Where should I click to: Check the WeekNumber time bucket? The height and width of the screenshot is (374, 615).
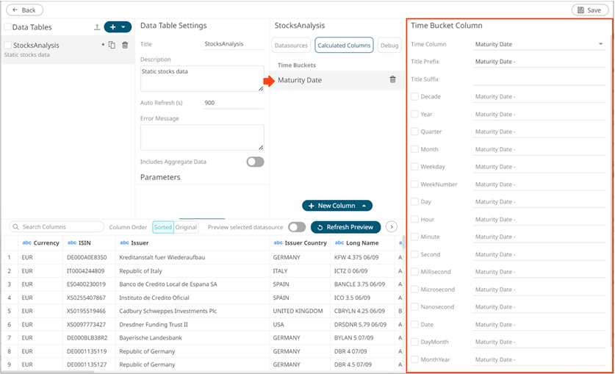pos(414,184)
